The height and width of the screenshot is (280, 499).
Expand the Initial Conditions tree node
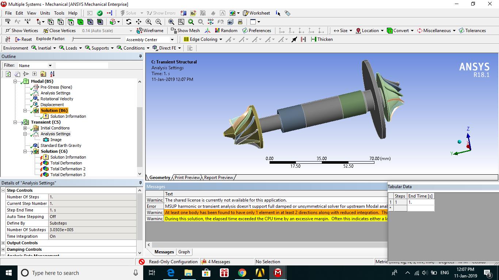point(25,128)
